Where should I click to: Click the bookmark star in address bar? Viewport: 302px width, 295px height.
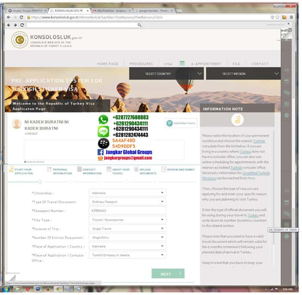coord(277,17)
